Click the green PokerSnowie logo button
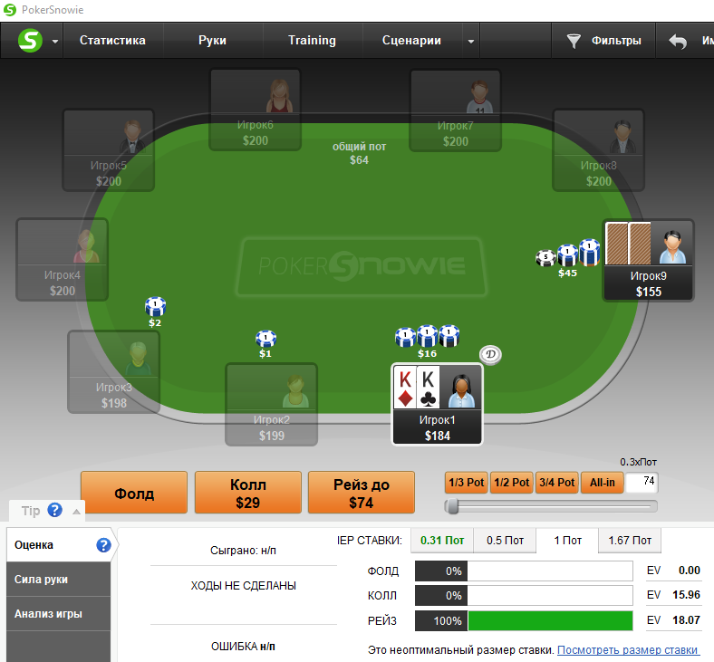714x662 pixels. click(x=30, y=40)
